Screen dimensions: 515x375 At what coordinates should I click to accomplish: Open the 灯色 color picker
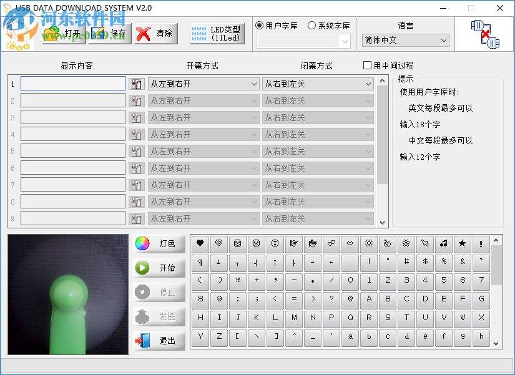(159, 243)
